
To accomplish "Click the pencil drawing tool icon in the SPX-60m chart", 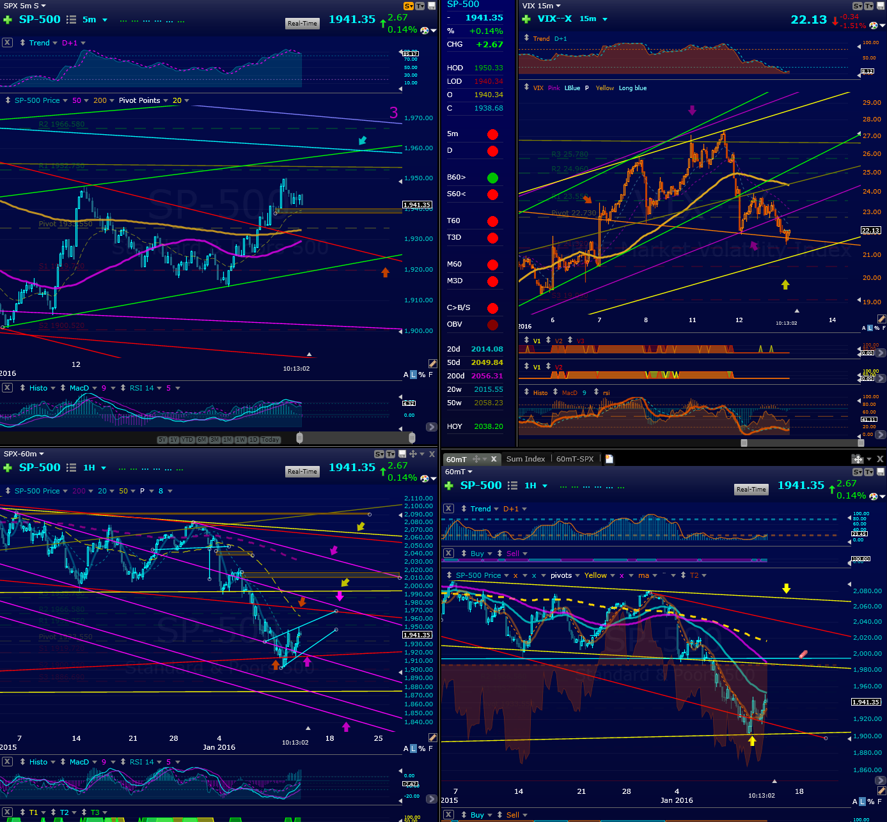I will (432, 738).
